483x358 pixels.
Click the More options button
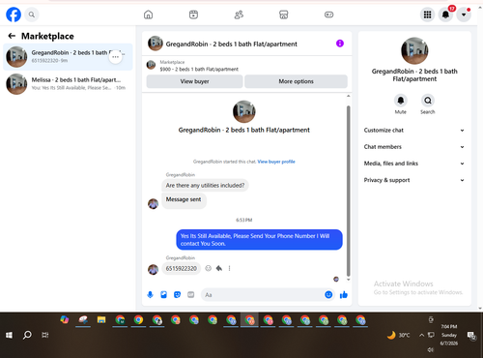click(x=296, y=81)
